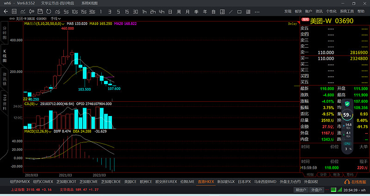
Task: Select the 香港HKEX exchange tab
Action: (x=206, y=182)
